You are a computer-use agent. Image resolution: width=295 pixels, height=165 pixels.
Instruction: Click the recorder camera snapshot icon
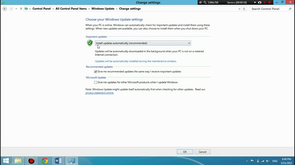click(260, 2)
